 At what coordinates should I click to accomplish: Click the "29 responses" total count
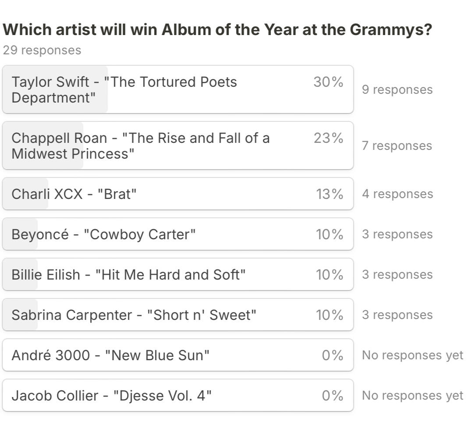click(x=42, y=50)
